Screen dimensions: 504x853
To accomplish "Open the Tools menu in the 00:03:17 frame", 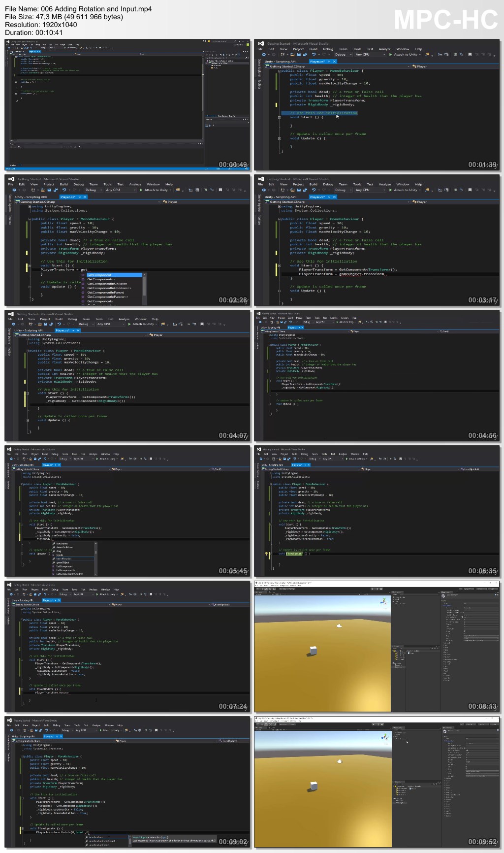I will pos(357,184).
